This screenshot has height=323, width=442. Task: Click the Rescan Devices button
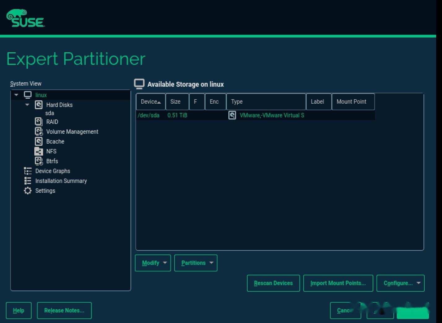pyautogui.click(x=273, y=283)
